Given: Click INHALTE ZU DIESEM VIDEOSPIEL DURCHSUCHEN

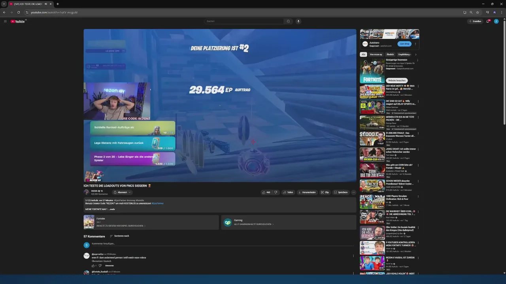Looking at the screenshot, I should (121, 226).
